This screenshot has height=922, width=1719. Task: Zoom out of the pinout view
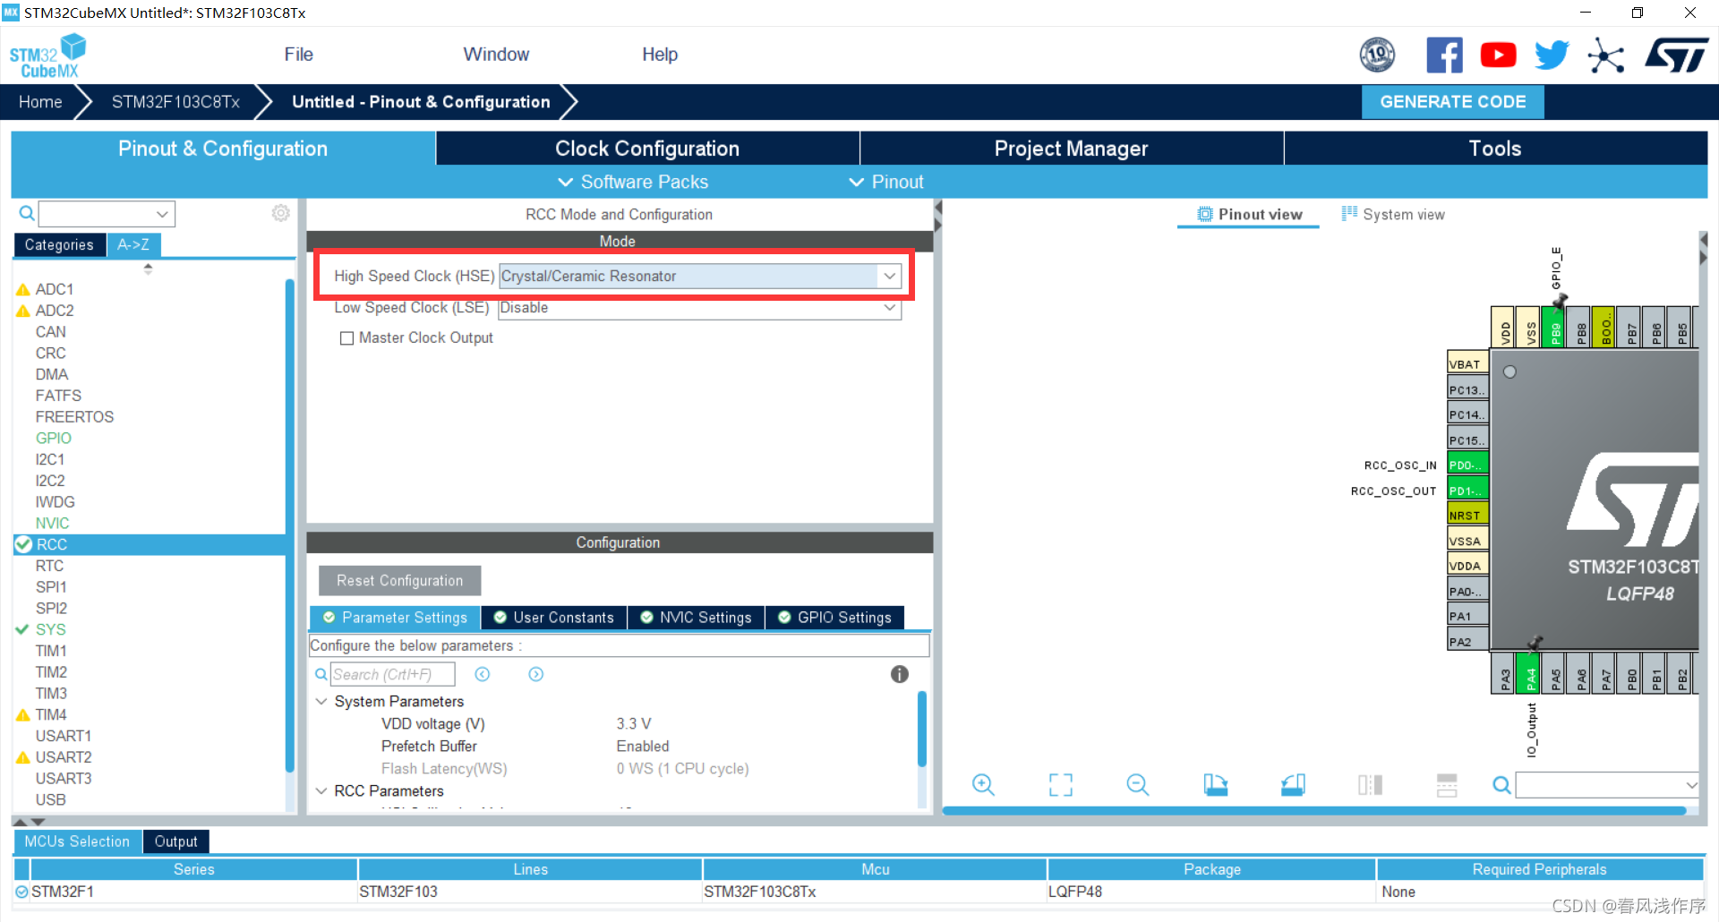pos(1138,785)
